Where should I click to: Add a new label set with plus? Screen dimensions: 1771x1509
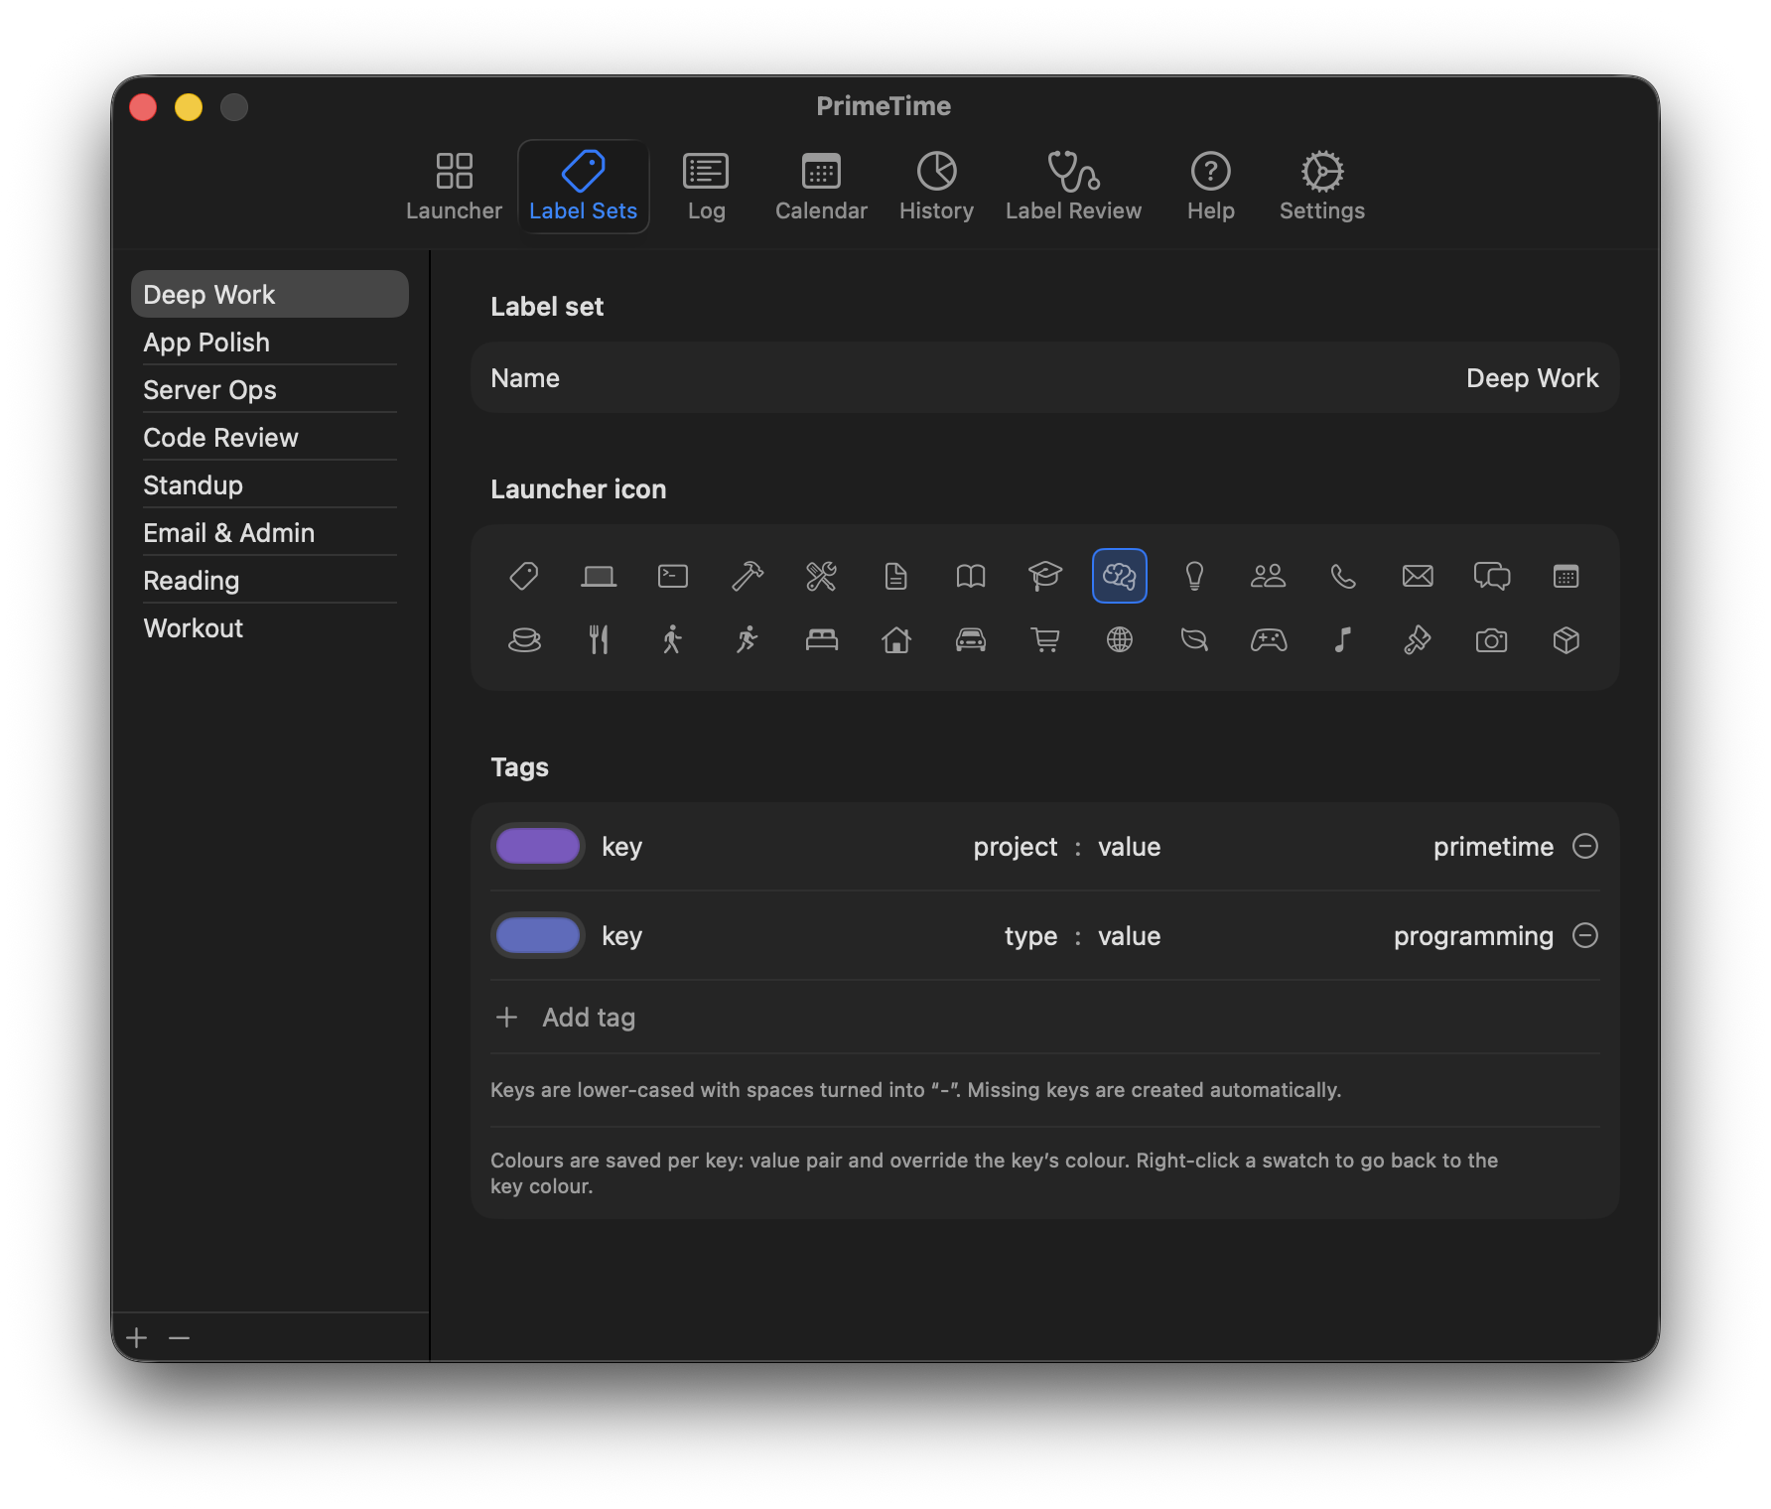point(137,1337)
